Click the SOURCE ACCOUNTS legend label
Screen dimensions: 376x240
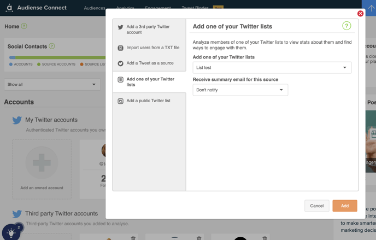pos(58,65)
